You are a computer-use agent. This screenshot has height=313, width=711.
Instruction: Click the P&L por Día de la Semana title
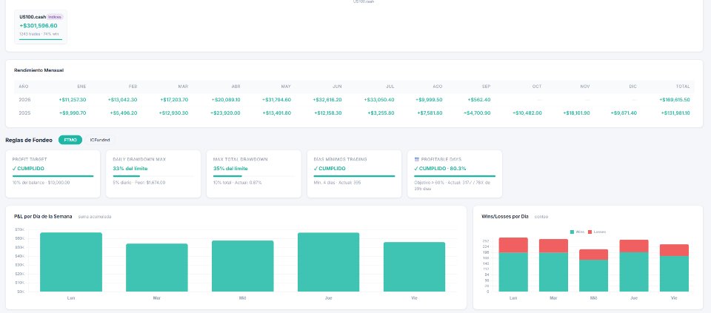pos(43,217)
